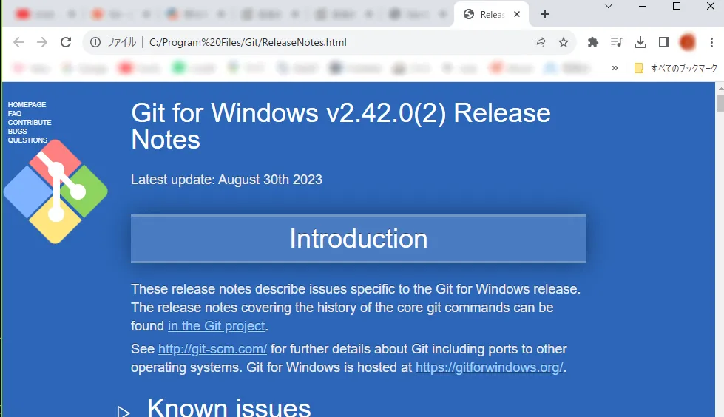Open the FAQ sidebar link
The height and width of the screenshot is (417, 724).
point(14,114)
